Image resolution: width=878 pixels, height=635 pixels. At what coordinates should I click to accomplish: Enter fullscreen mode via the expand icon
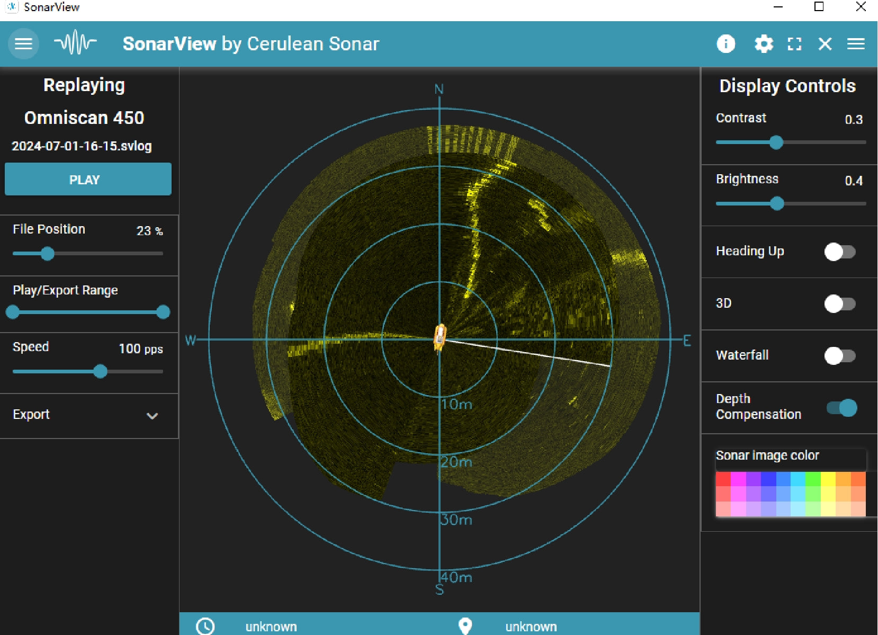(x=795, y=44)
